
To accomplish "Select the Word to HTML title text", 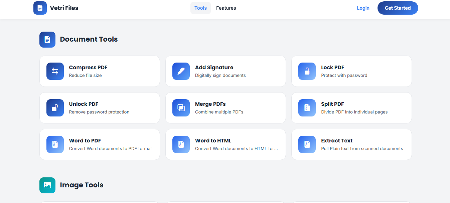I will point(213,140).
